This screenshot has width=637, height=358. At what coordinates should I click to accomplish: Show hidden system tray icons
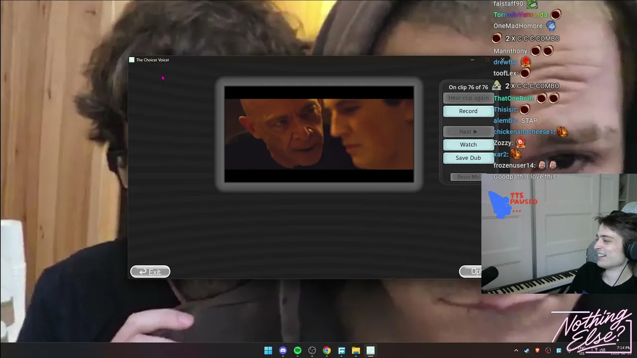click(x=516, y=351)
